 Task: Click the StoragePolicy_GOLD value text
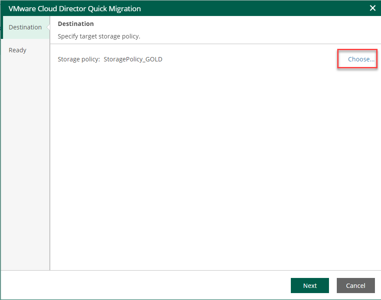coord(133,59)
